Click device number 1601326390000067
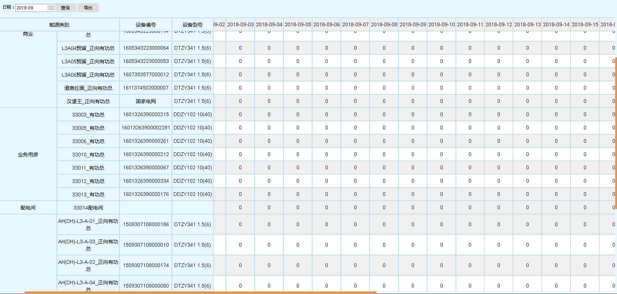 click(146, 167)
